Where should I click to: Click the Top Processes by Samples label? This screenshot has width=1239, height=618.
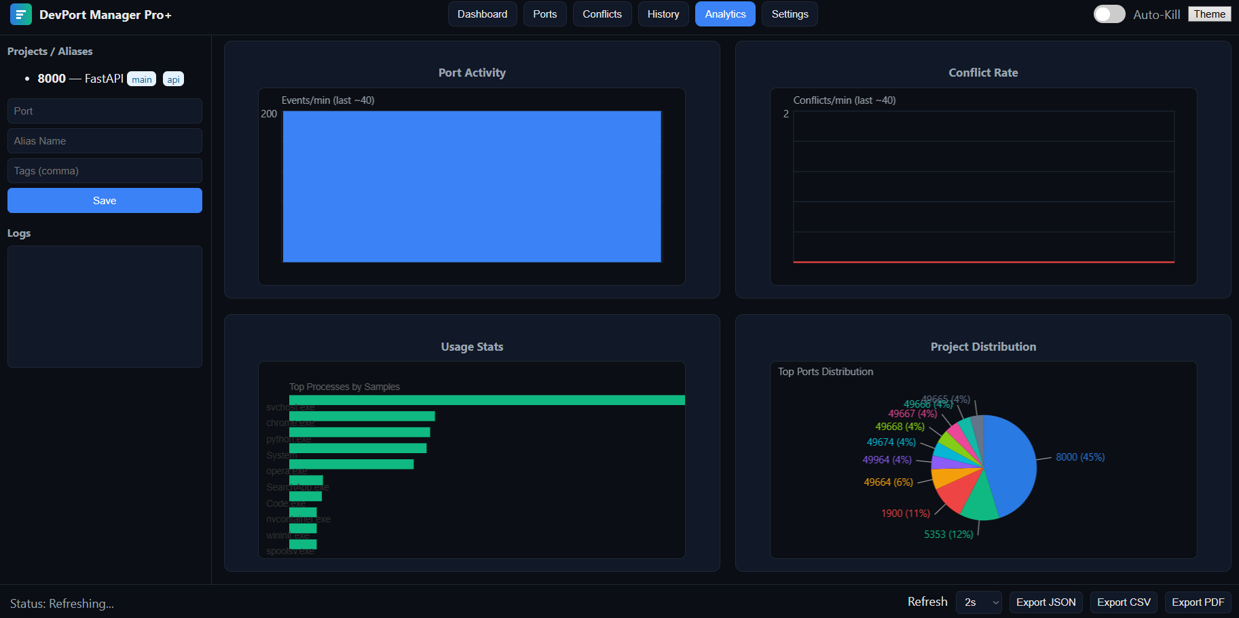coord(344,387)
